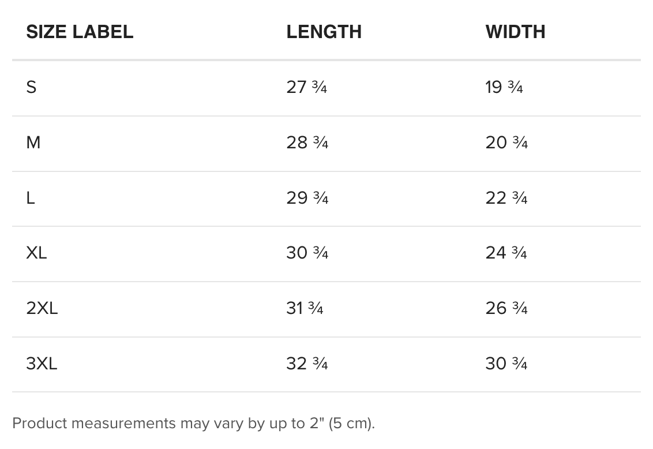
Task: Click the 24 ¾ width for XL
Action: [506, 253]
